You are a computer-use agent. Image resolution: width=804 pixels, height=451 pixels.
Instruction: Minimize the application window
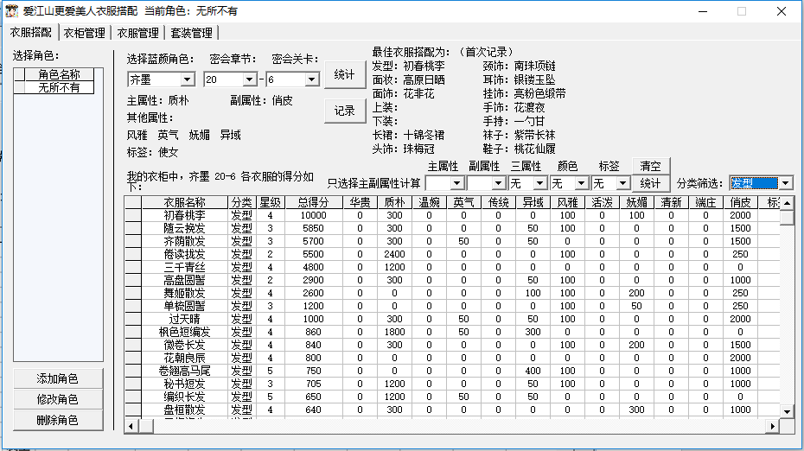coord(703,11)
